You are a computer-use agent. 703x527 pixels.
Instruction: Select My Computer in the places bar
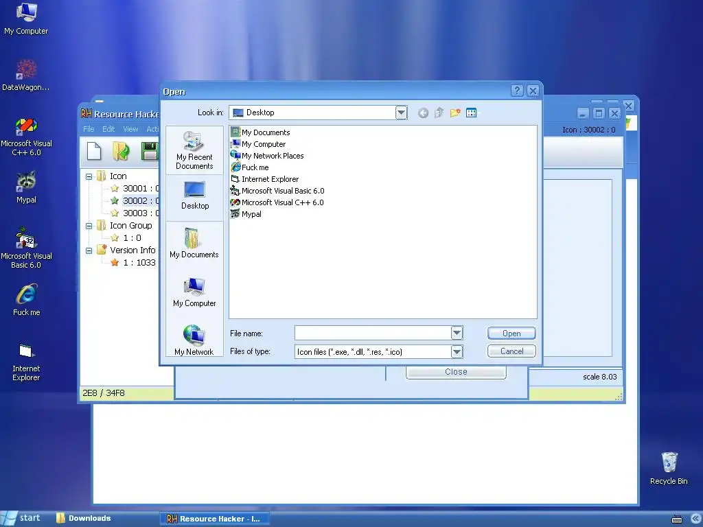pos(194,292)
